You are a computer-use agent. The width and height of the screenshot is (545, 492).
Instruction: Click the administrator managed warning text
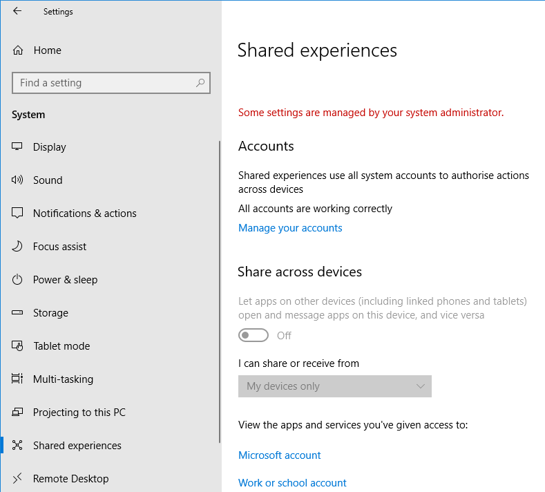pyautogui.click(x=371, y=113)
